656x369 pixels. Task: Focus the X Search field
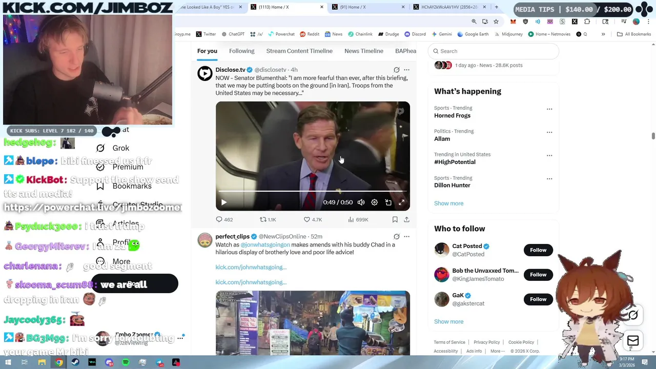[x=493, y=51]
